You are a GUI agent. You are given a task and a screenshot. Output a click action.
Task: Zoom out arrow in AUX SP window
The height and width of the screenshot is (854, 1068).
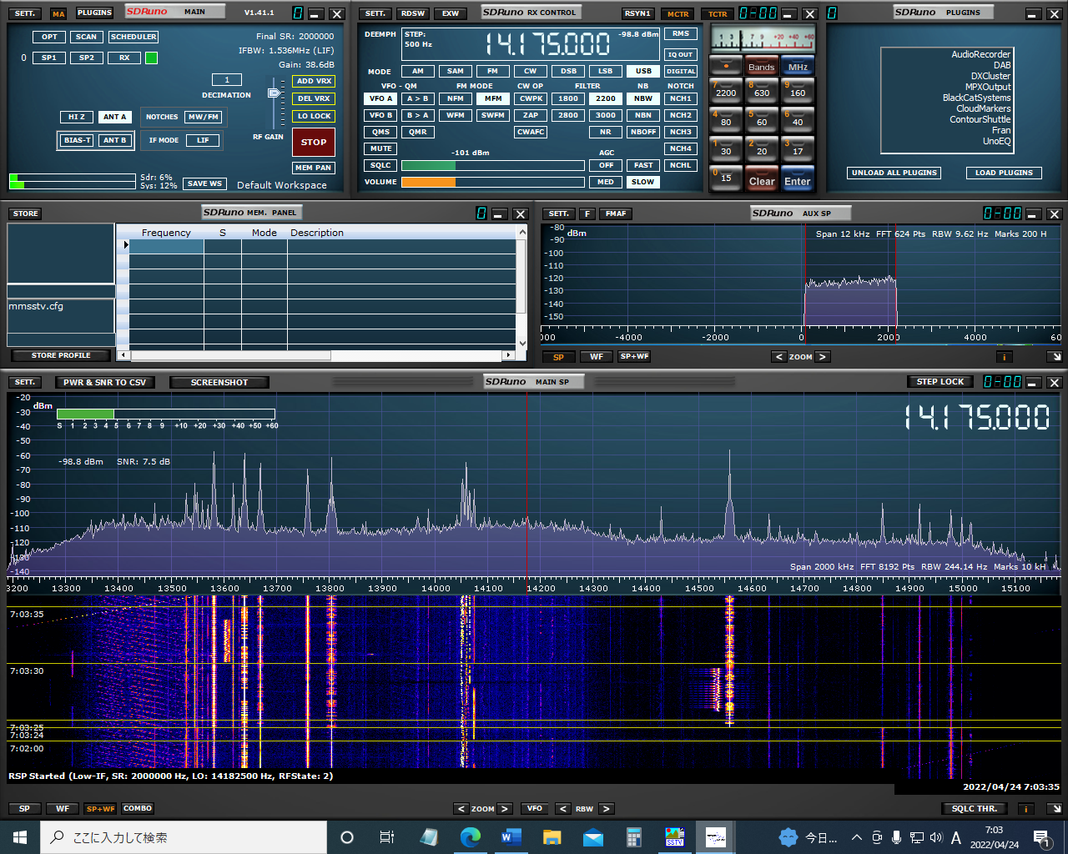click(779, 357)
